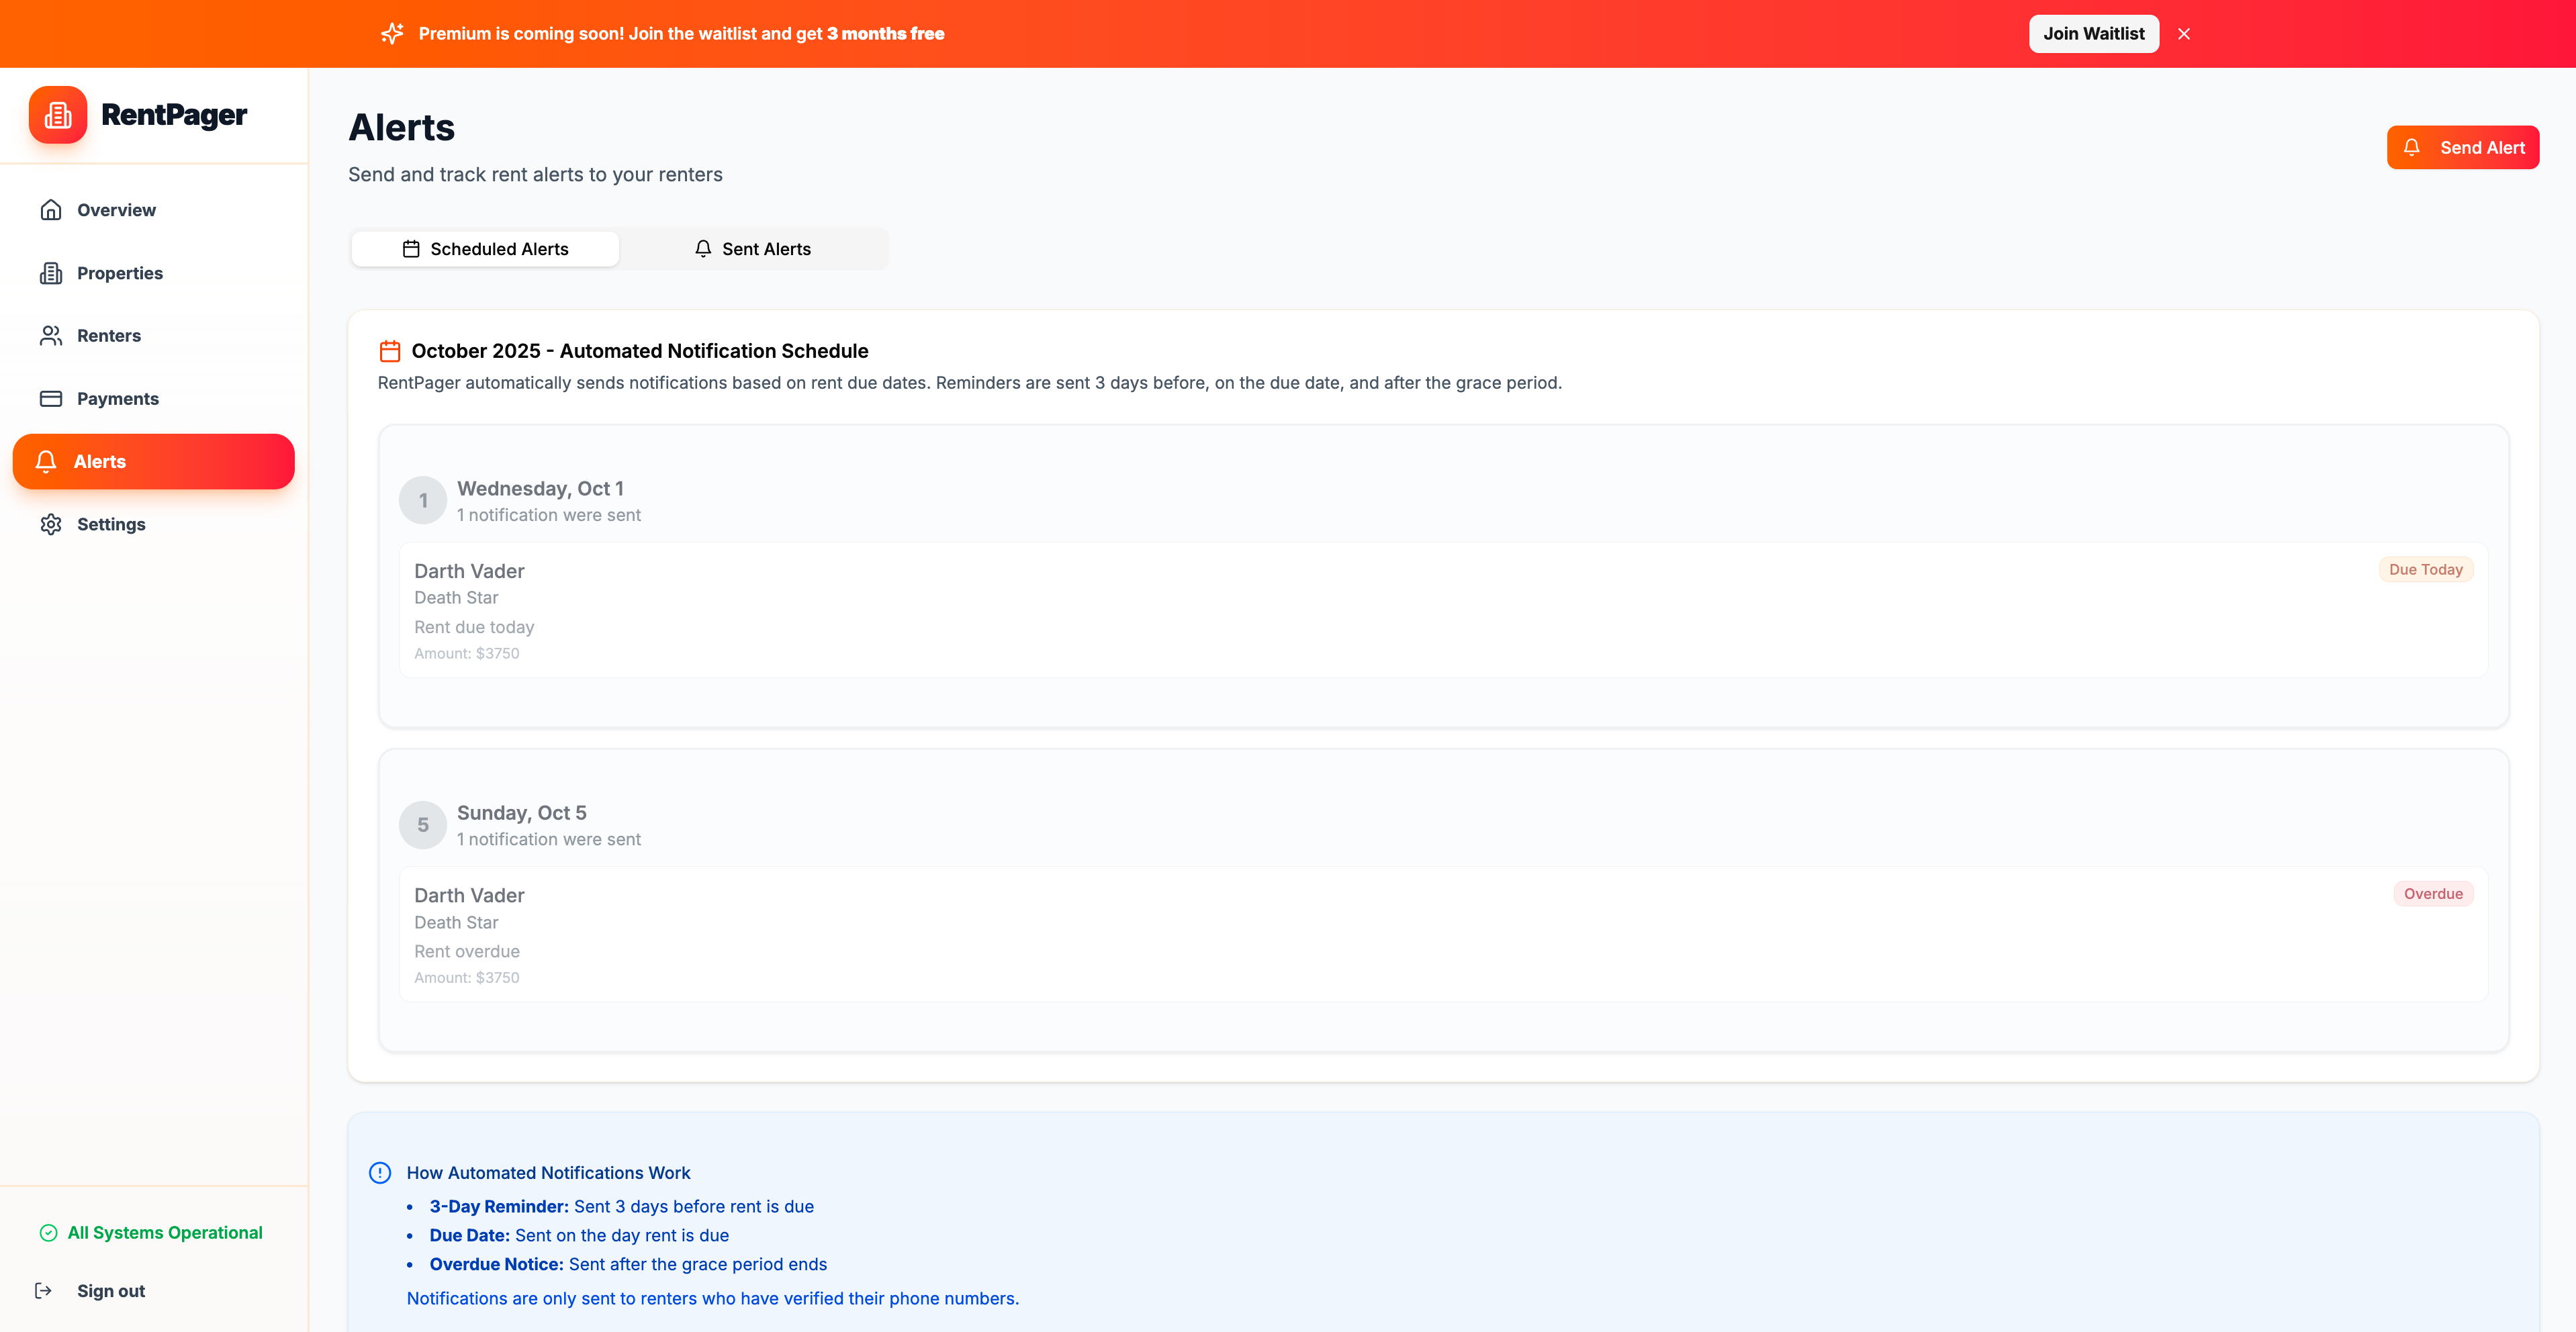
Task: Dismiss the Premium banner with X
Action: tap(2184, 34)
